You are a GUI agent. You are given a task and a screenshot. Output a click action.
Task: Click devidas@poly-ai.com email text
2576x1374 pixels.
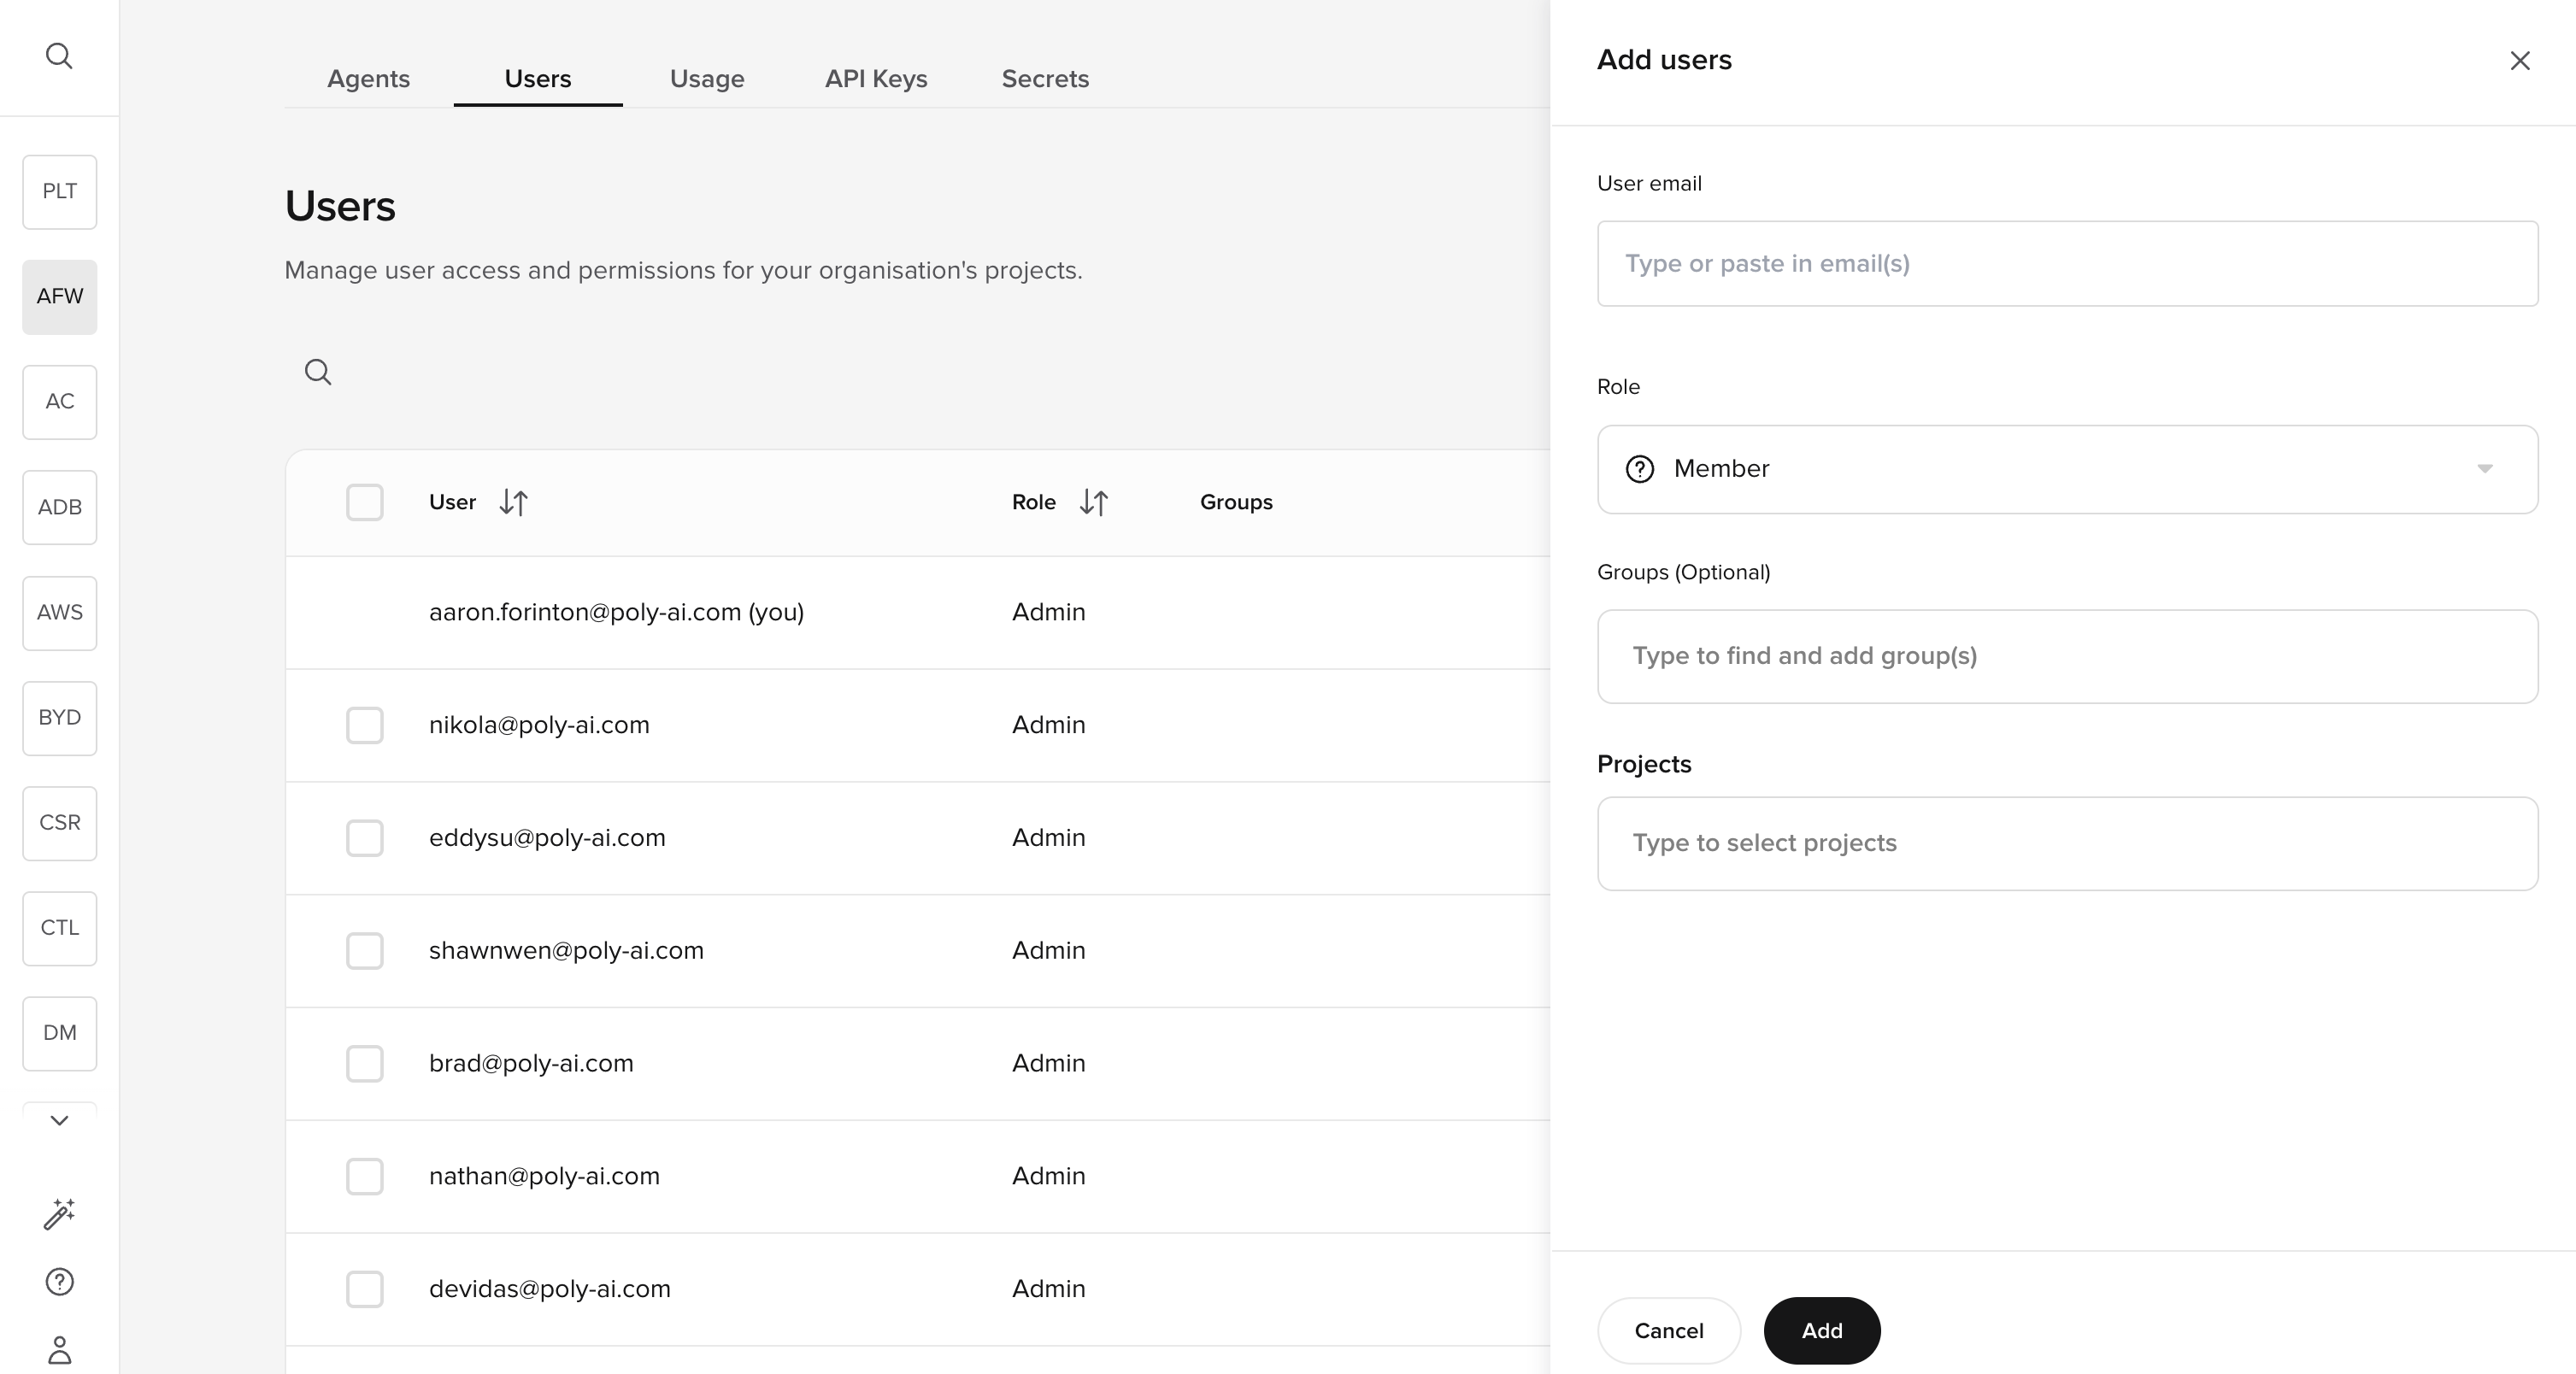point(549,1290)
